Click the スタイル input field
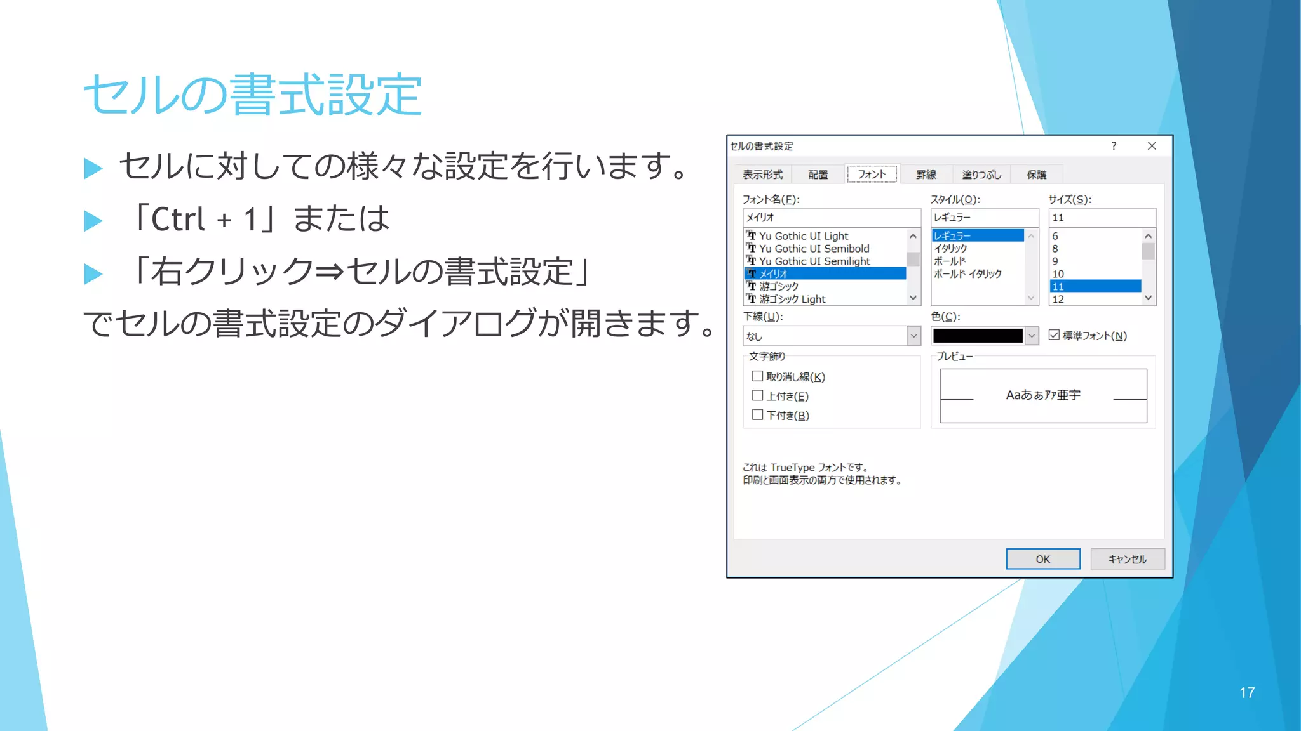The width and height of the screenshot is (1301, 731). (984, 218)
